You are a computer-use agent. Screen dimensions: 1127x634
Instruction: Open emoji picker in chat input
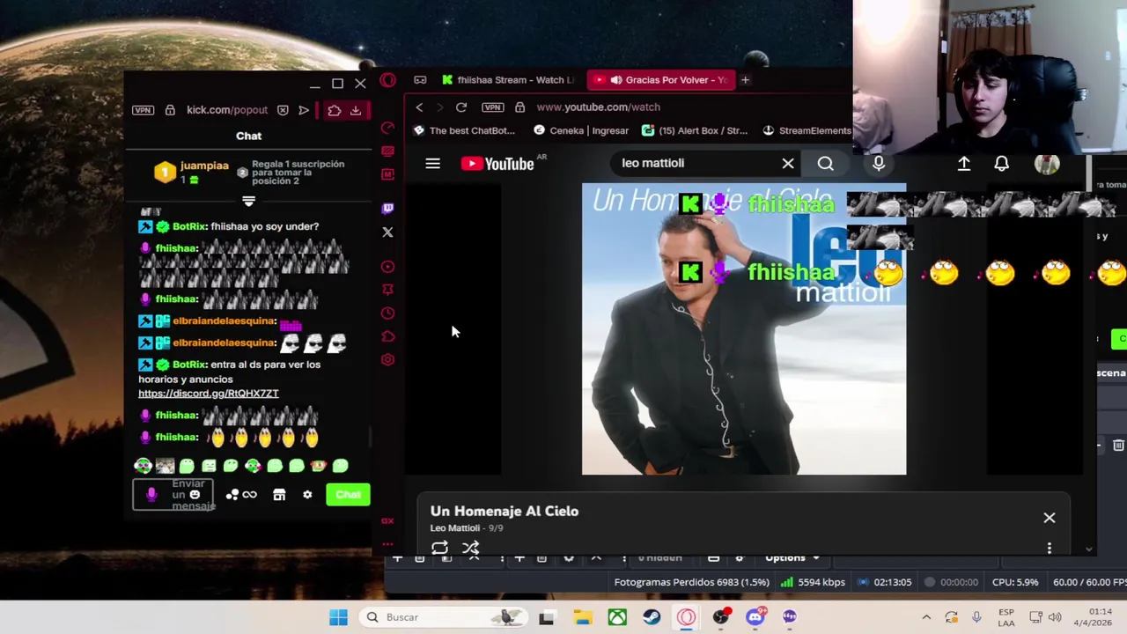point(195,495)
